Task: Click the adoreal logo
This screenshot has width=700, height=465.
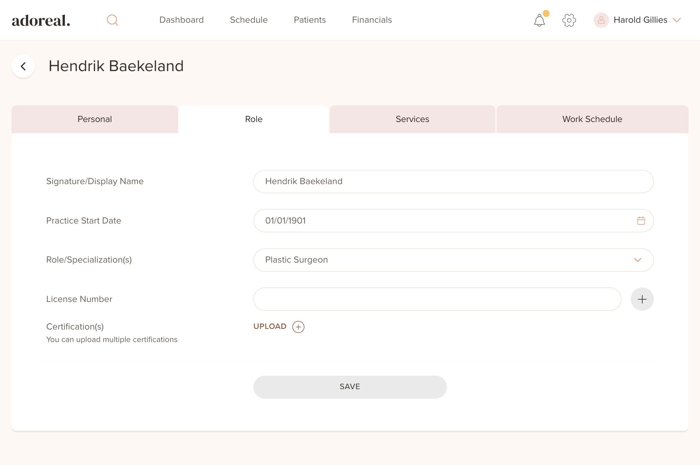Action: pyautogui.click(x=41, y=20)
